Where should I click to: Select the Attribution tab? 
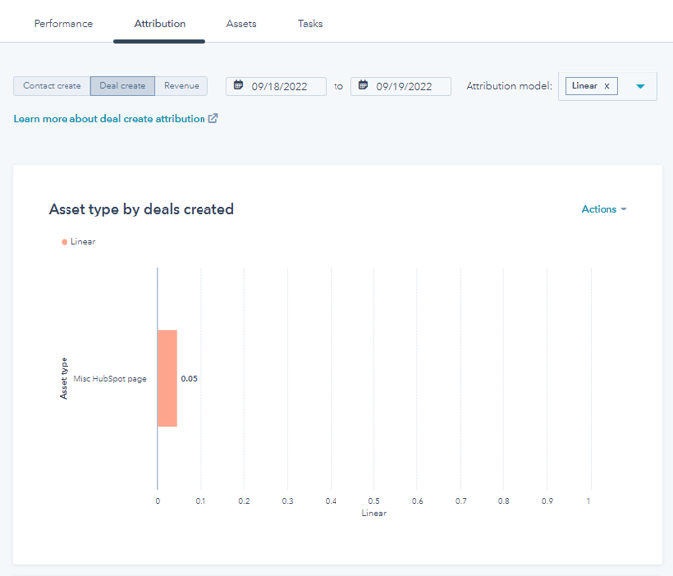point(159,23)
